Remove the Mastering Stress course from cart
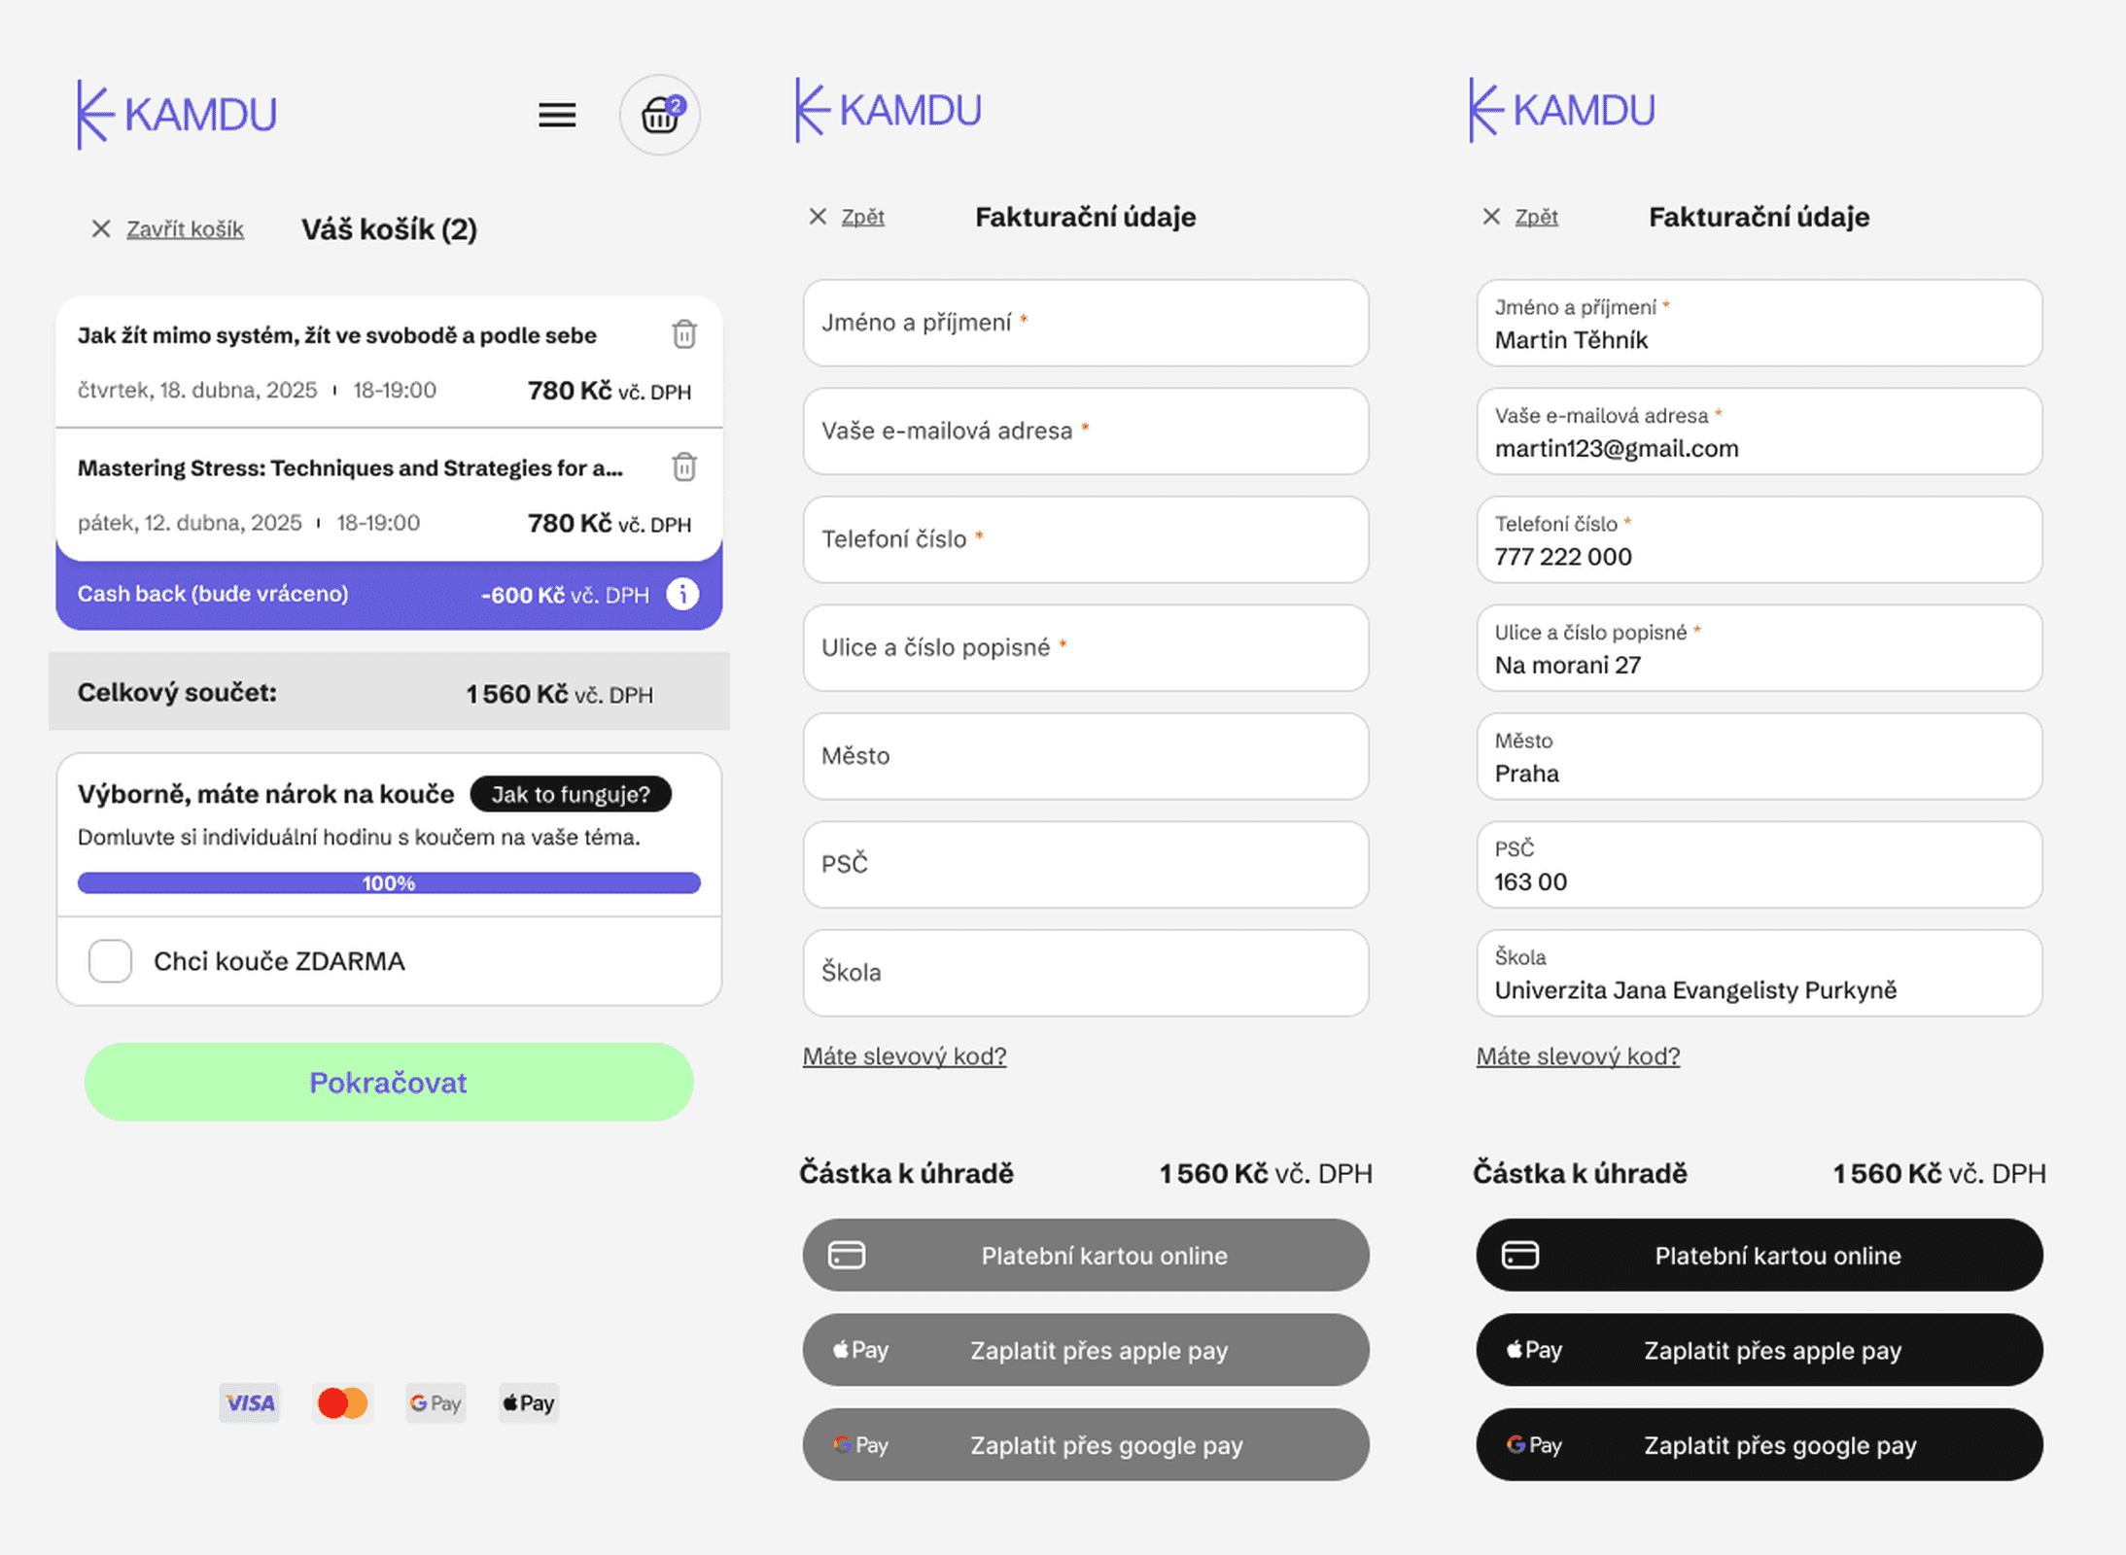This screenshot has width=2126, height=1555. (x=684, y=467)
